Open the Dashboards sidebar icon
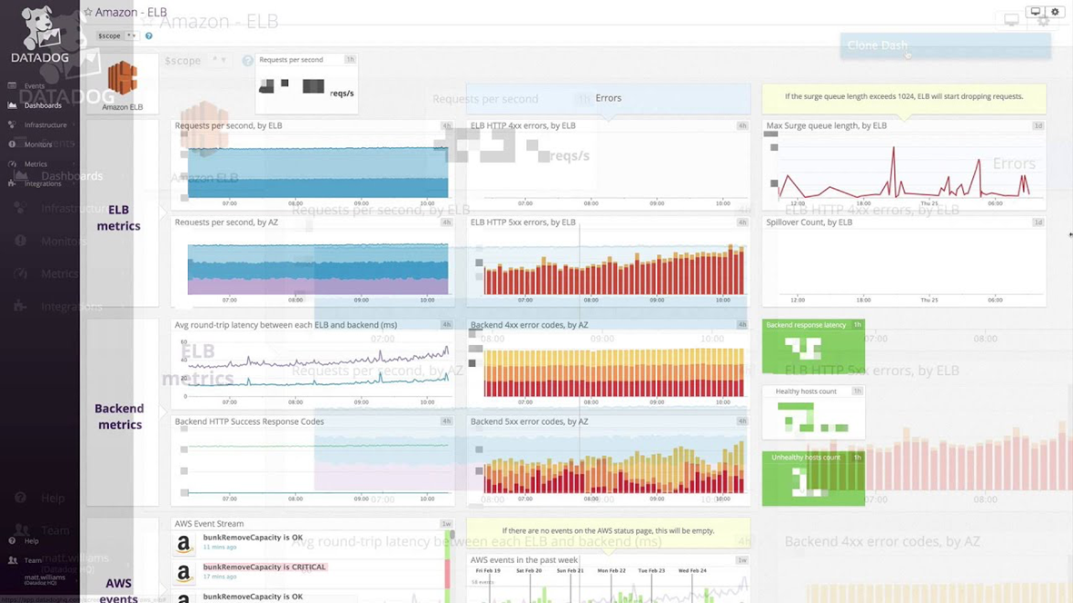The image size is (1073, 603). click(12, 105)
